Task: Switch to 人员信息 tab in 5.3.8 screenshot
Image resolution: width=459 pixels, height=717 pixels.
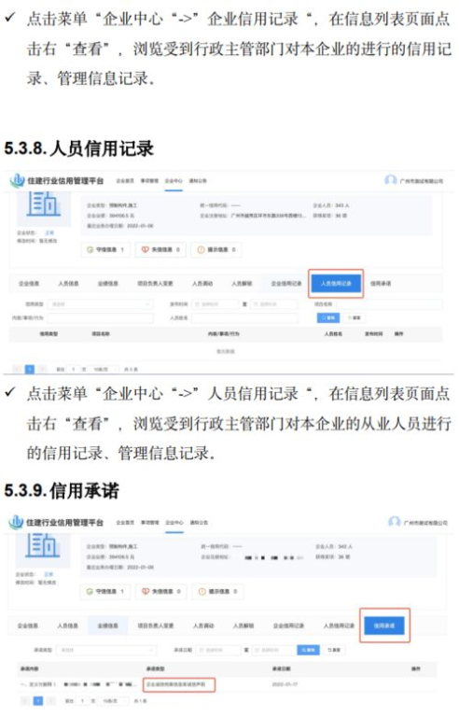Action: [68, 284]
